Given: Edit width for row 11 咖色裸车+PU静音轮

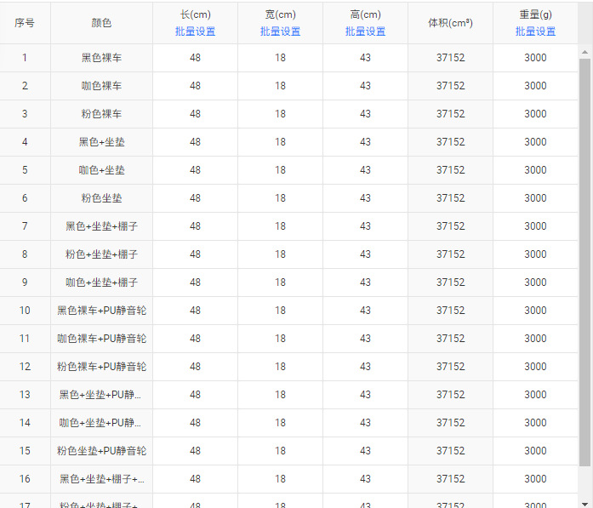Looking at the screenshot, I should [280, 339].
